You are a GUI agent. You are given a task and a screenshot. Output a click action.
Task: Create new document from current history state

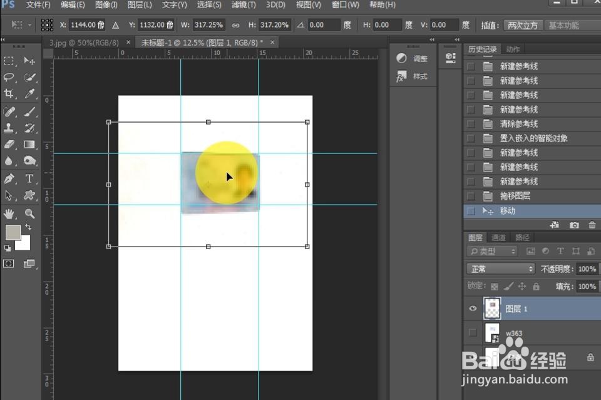555,225
